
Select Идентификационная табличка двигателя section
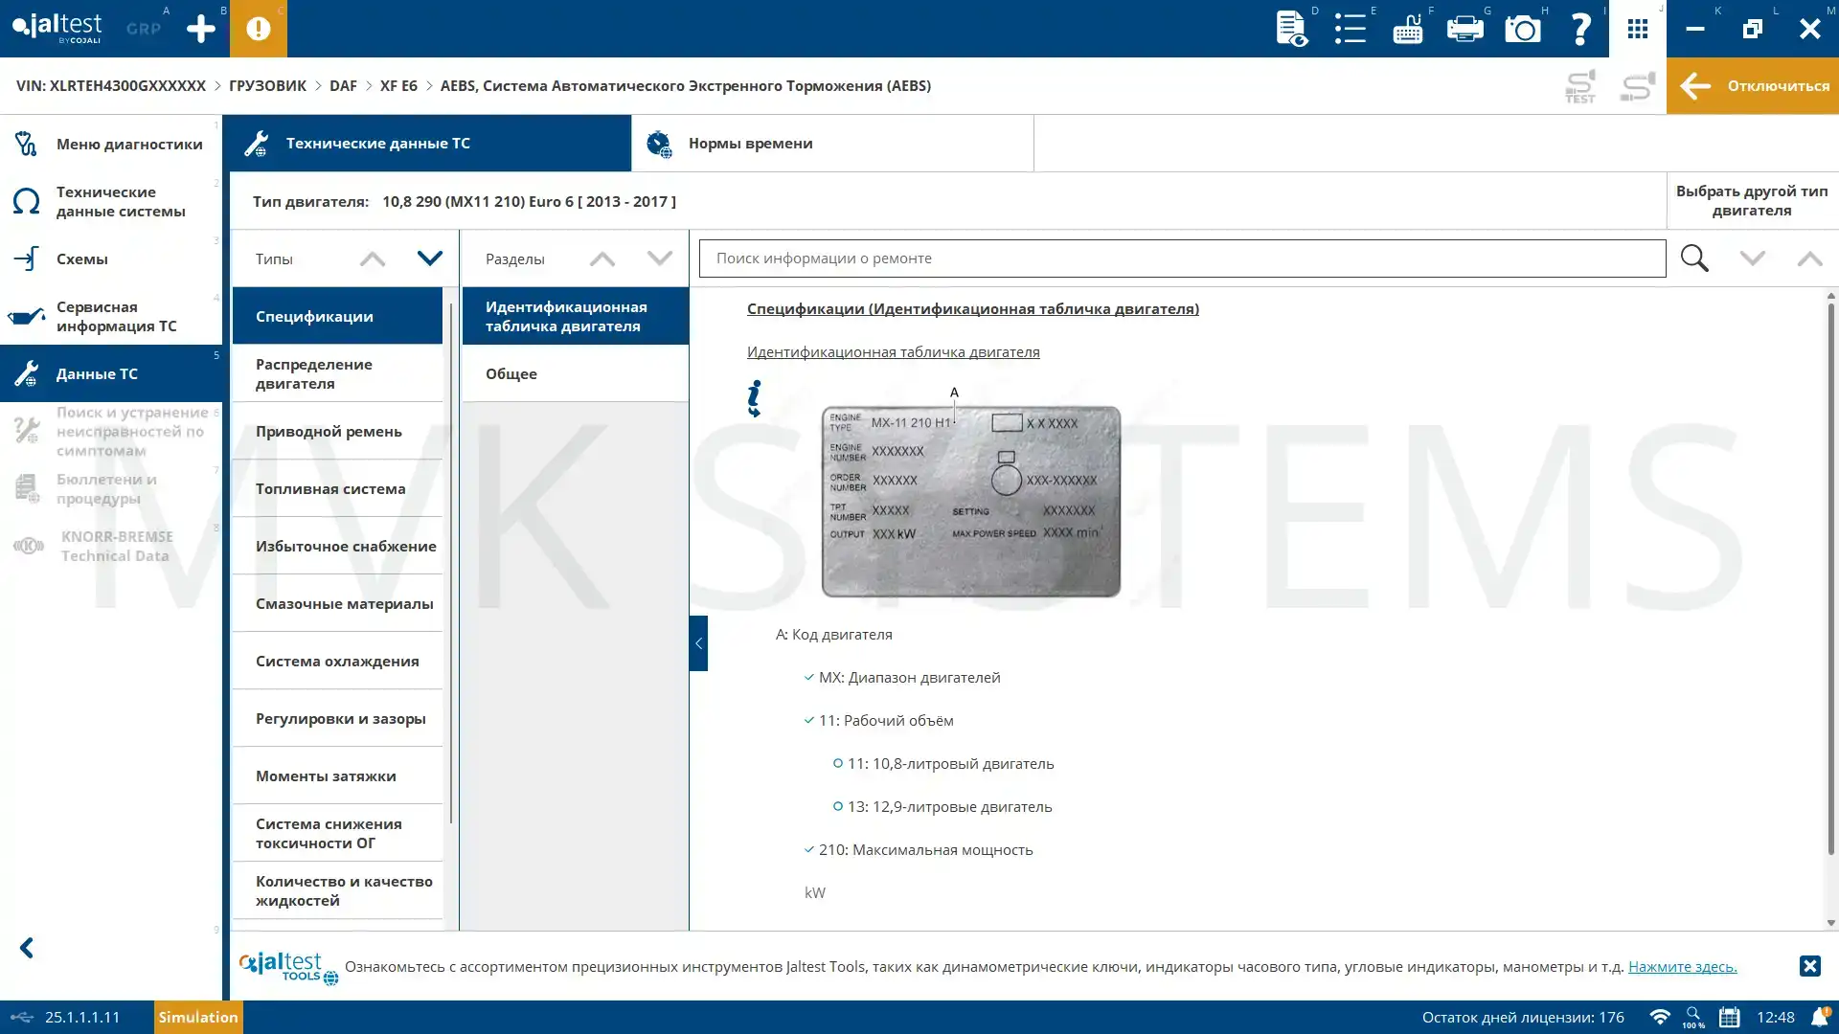pyautogui.click(x=575, y=316)
